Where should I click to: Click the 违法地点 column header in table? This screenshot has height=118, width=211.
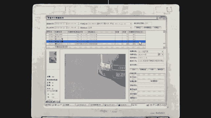(102, 32)
